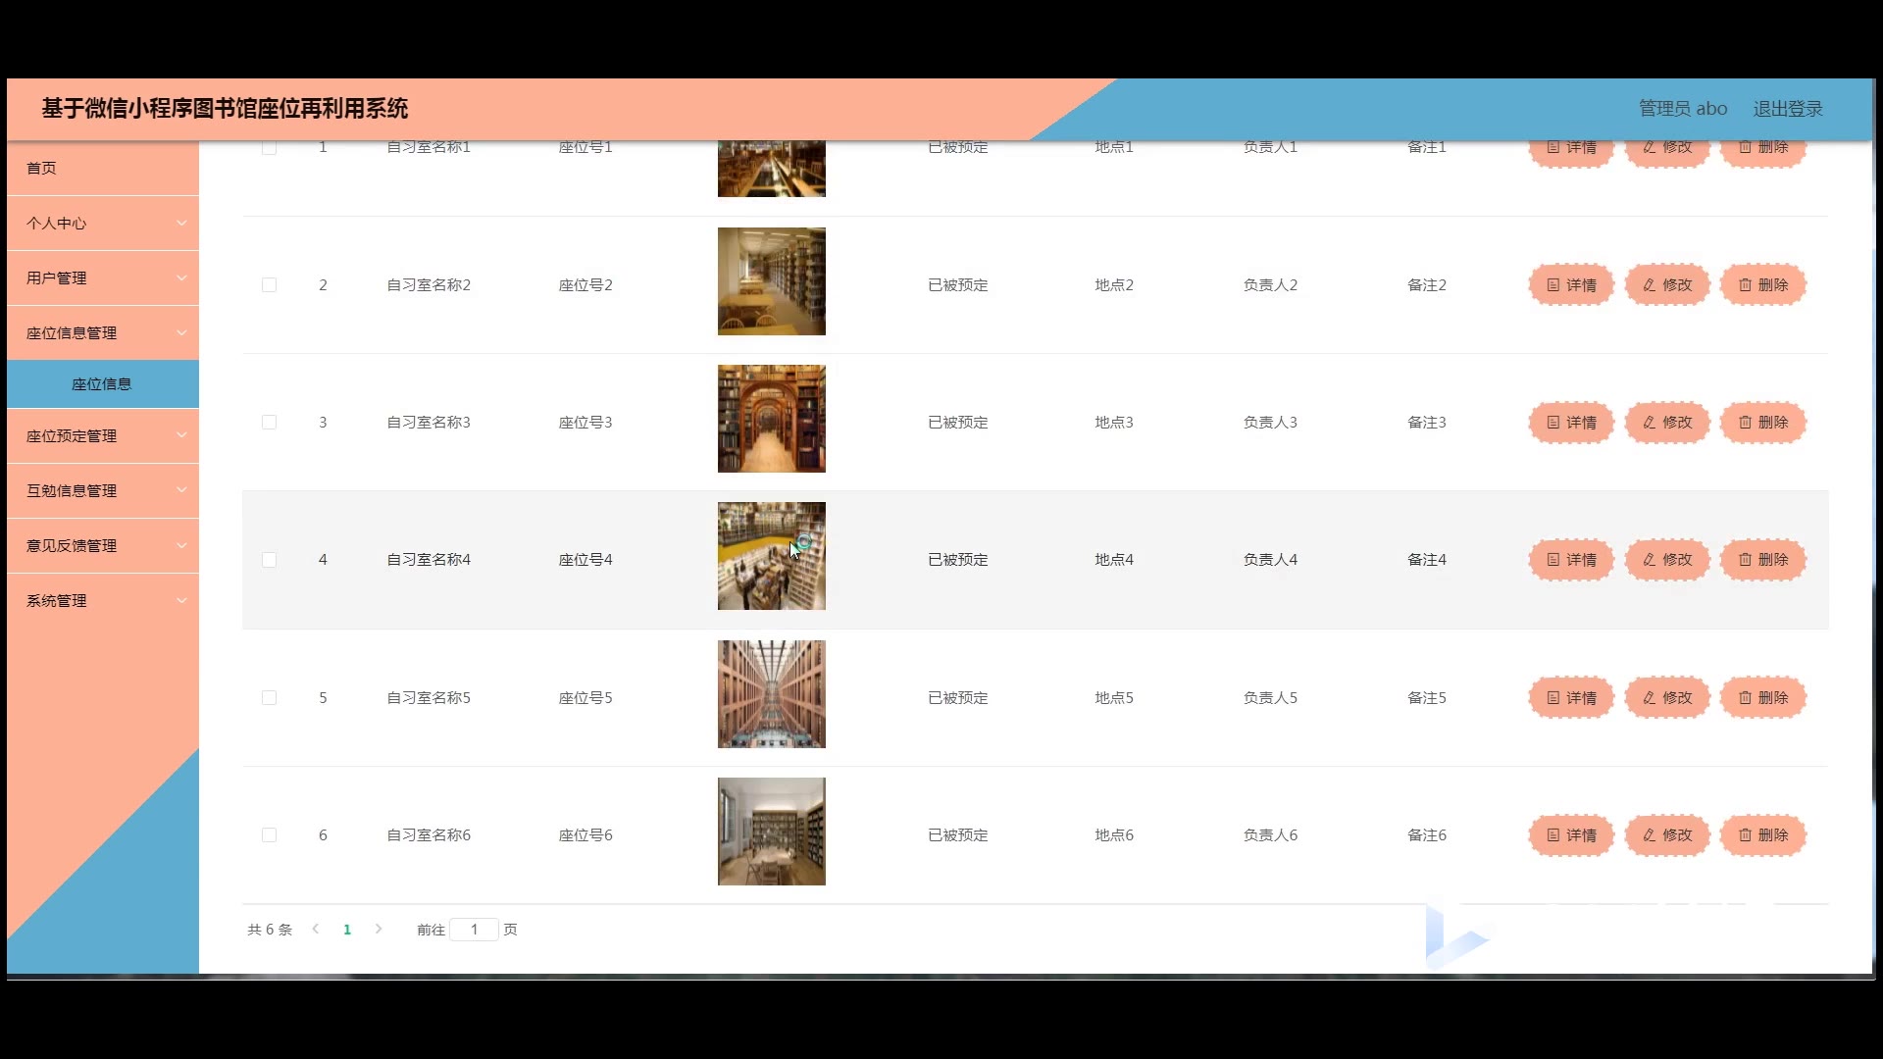This screenshot has width=1883, height=1059.
Task: Edit row 6 via the 修改 button
Action: [x=1667, y=835]
